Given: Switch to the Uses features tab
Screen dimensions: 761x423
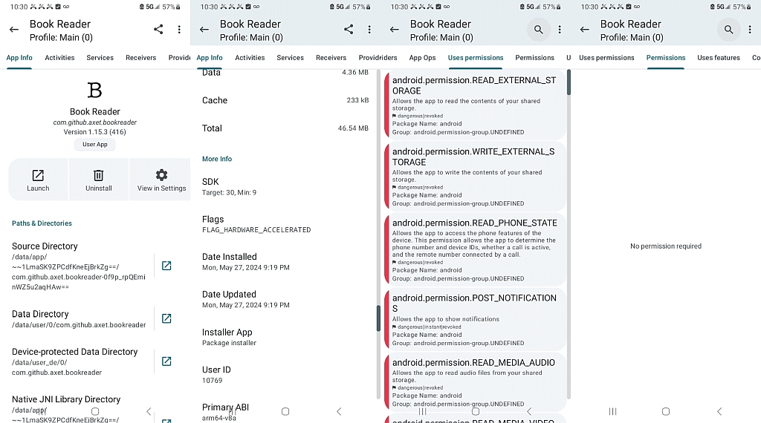Looking at the screenshot, I should pyautogui.click(x=719, y=58).
